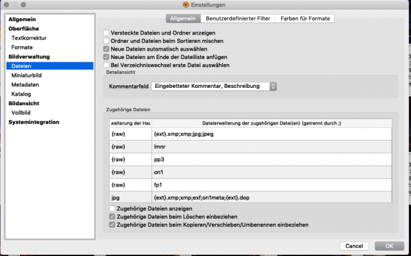
Task: Enable Versteckte Dateien und Ordner anzeigen
Action: 106,33
